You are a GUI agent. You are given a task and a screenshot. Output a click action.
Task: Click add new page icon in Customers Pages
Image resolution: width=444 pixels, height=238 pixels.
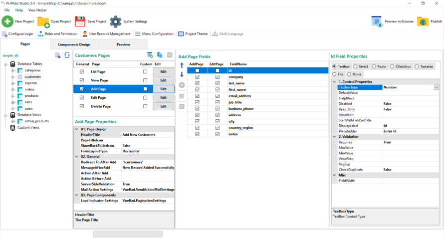pos(150,55)
